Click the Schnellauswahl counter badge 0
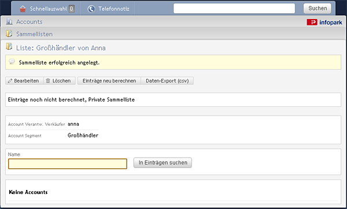Screen dimensions: 347x209 72,9
